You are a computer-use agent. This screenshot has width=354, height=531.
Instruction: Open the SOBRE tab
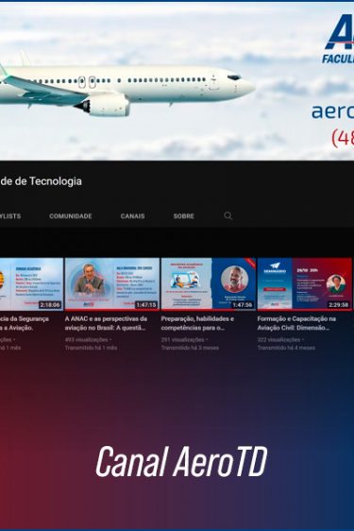tap(184, 216)
